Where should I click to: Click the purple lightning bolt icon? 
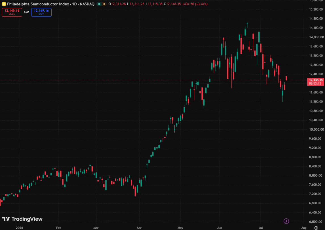(286, 221)
